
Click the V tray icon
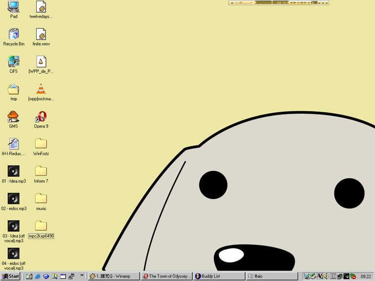point(320,276)
